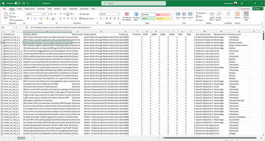Select the Align Right icon
The width and height of the screenshot is (265, 141).
tap(68, 18)
